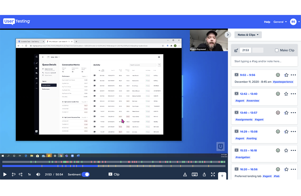Enter fullscreen video mode
This screenshot has width=301, height=196.
(x=213, y=175)
